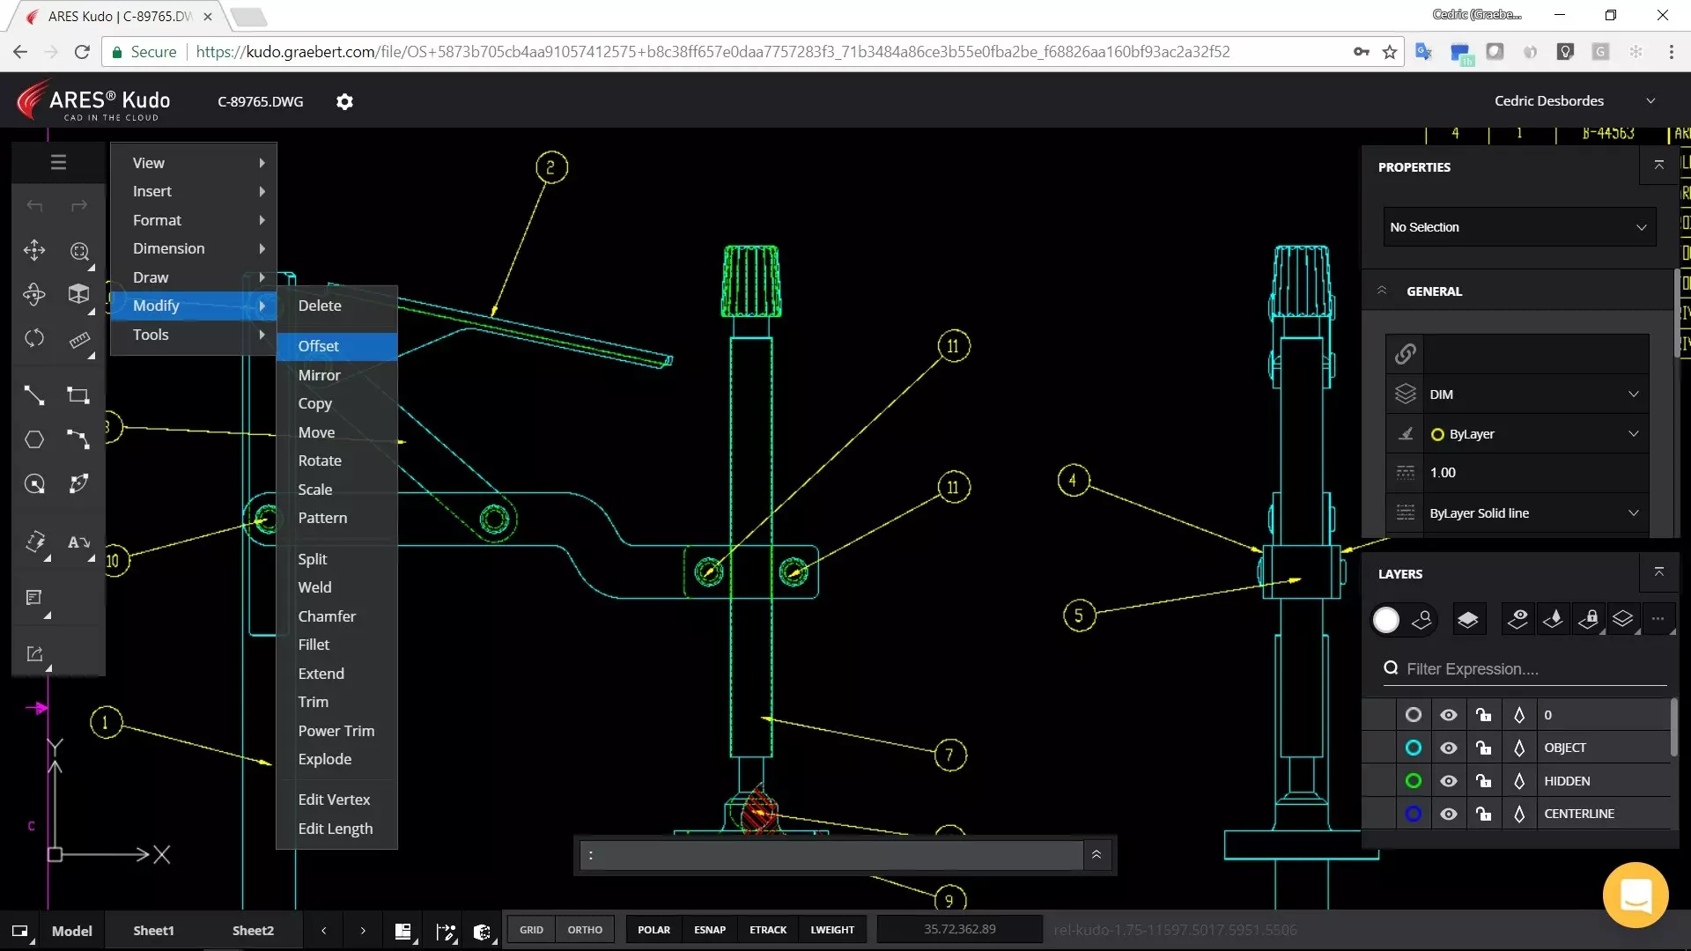Open the View menu
1691x951 pixels.
tap(194, 163)
